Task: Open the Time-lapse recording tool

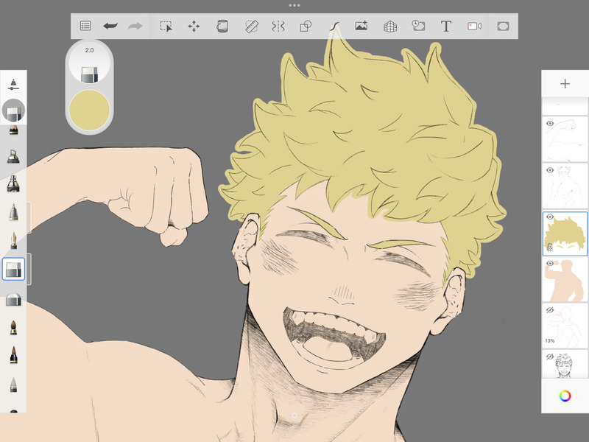Action: click(x=418, y=26)
